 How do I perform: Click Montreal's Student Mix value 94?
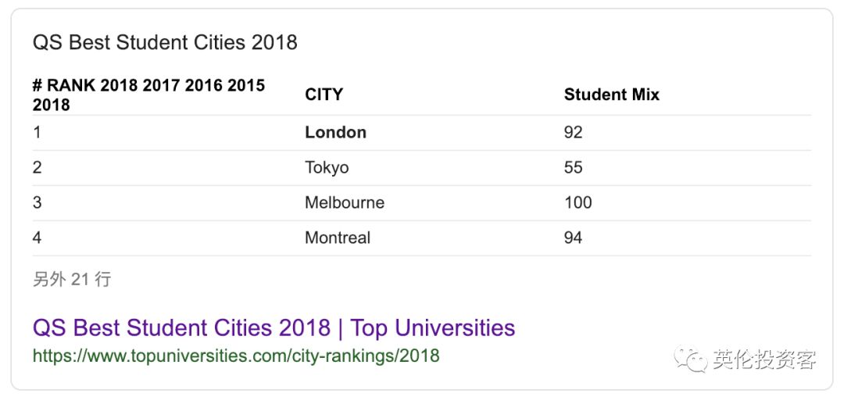[573, 238]
